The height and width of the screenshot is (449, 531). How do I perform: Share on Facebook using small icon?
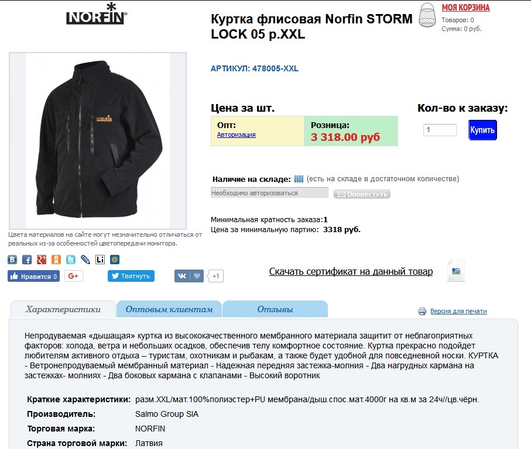[27, 260]
